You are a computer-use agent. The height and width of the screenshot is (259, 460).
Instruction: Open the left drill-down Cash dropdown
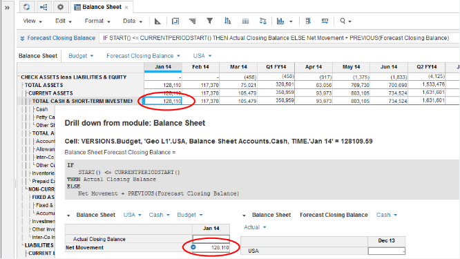[x=160, y=215]
